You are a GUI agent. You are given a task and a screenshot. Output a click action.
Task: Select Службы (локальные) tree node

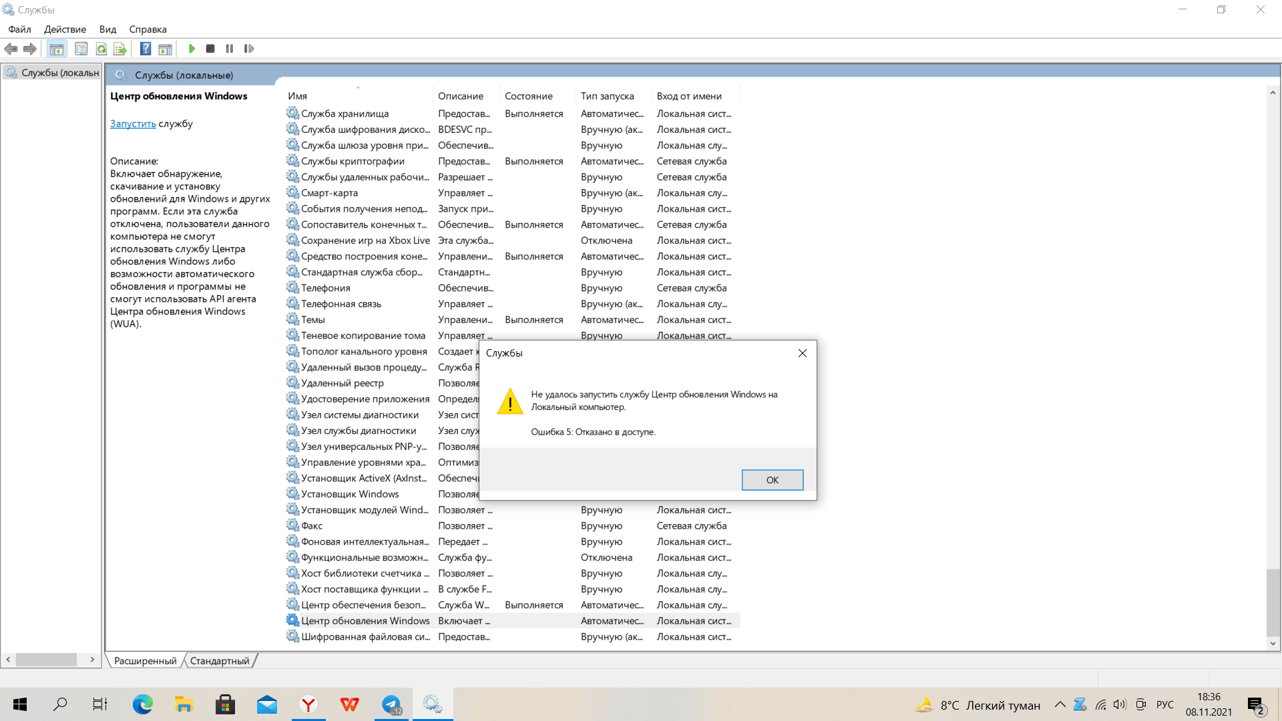pyautogui.click(x=53, y=73)
